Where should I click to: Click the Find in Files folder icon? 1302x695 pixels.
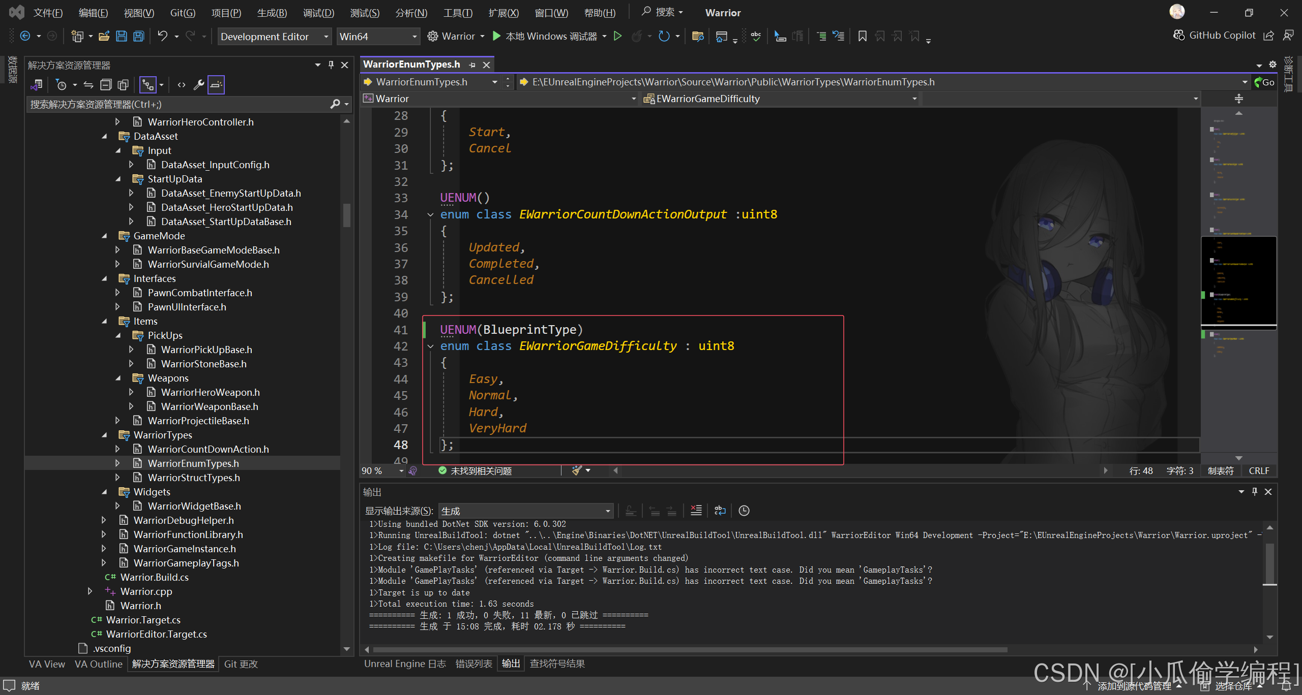(x=698, y=36)
